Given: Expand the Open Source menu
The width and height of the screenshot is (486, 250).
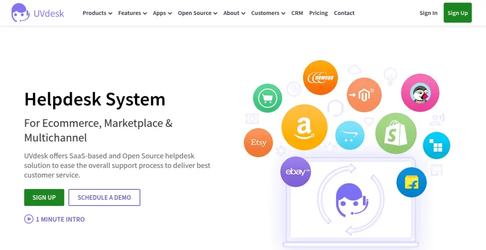Looking at the screenshot, I should click(x=197, y=13).
